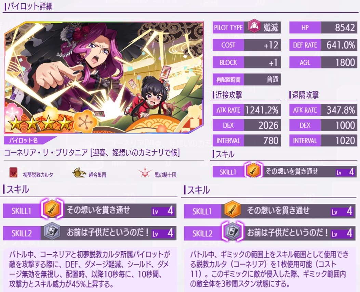This screenshot has height=292, width=360.
Task: Click the sword skill icon beside その想いを貫き通せ at top right
Action: tap(253, 170)
